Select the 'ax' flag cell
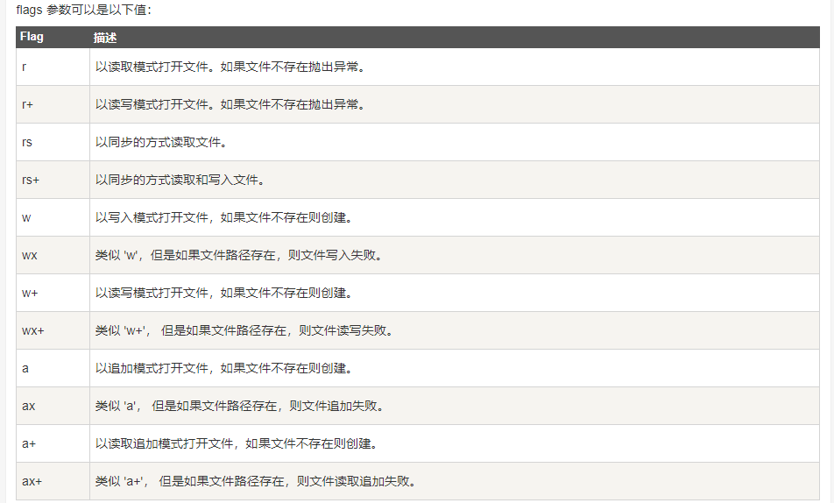 [53, 406]
